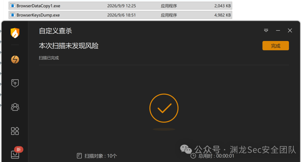Image resolution: width=306 pixels, height=162 pixels.
Task: Click the 4,982 KB size cell
Action: [x=222, y=15]
